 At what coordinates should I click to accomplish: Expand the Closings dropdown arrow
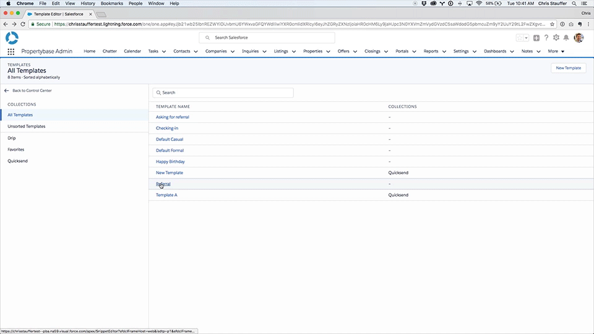[386, 51]
